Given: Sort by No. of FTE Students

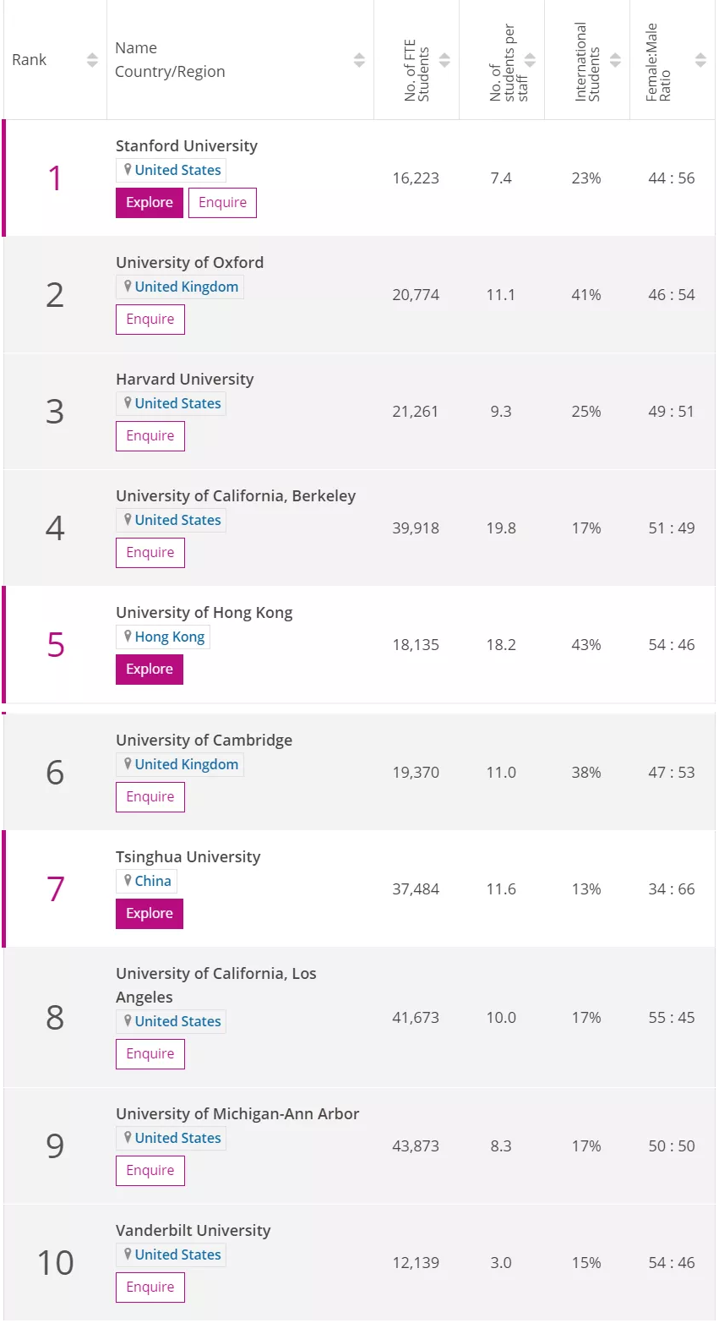Looking at the screenshot, I should [x=444, y=60].
